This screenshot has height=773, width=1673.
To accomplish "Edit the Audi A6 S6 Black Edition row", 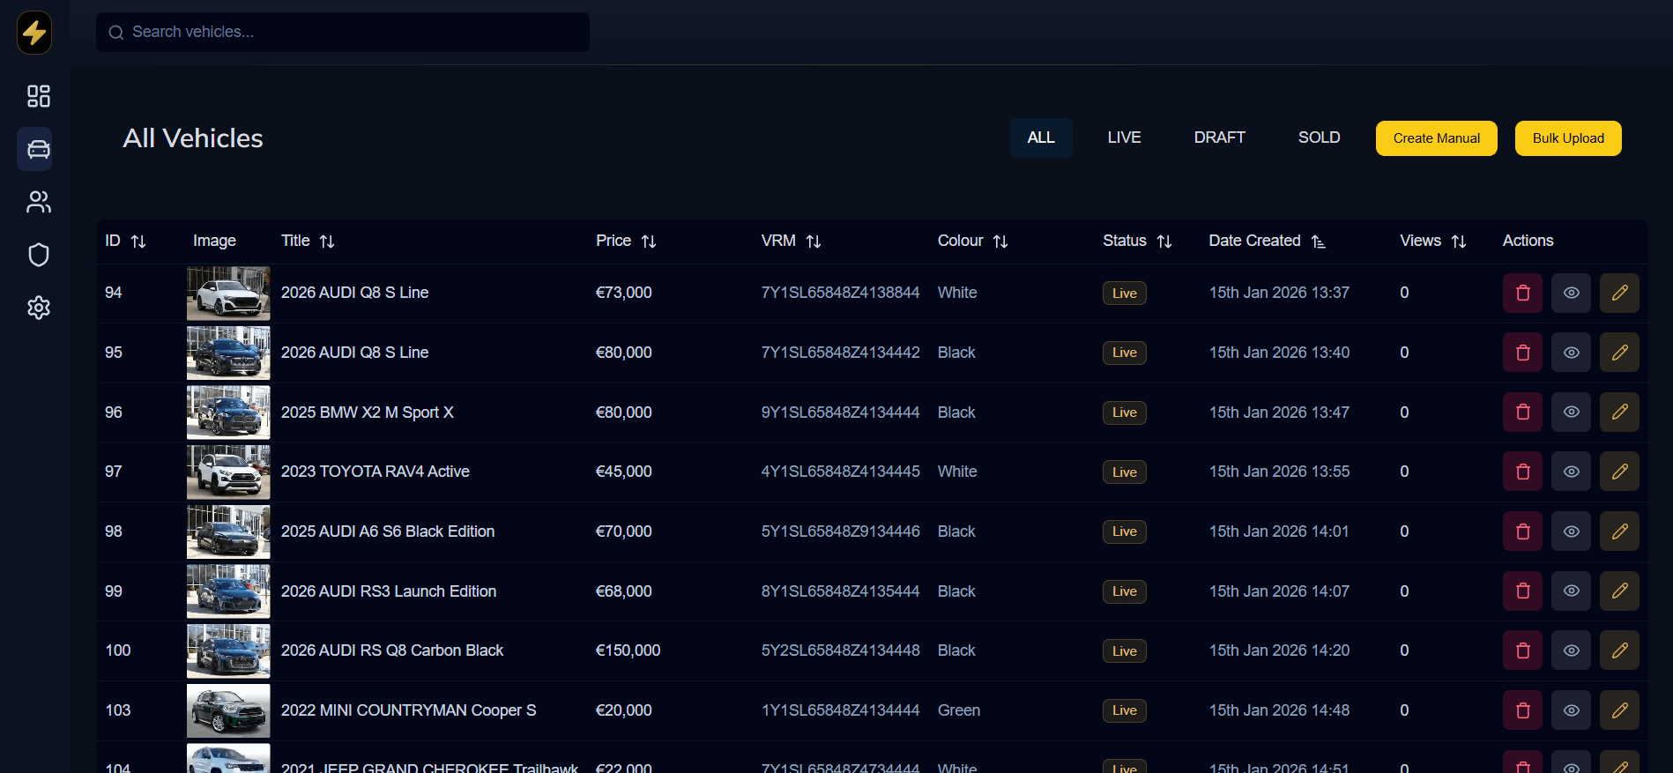I will [1619, 531].
